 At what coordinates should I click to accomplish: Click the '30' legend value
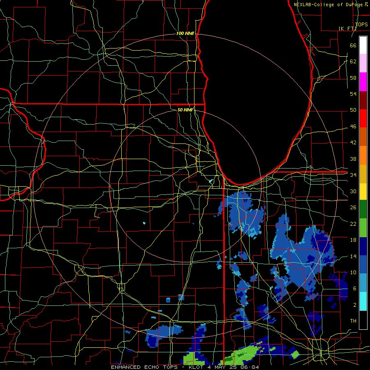coord(353,191)
